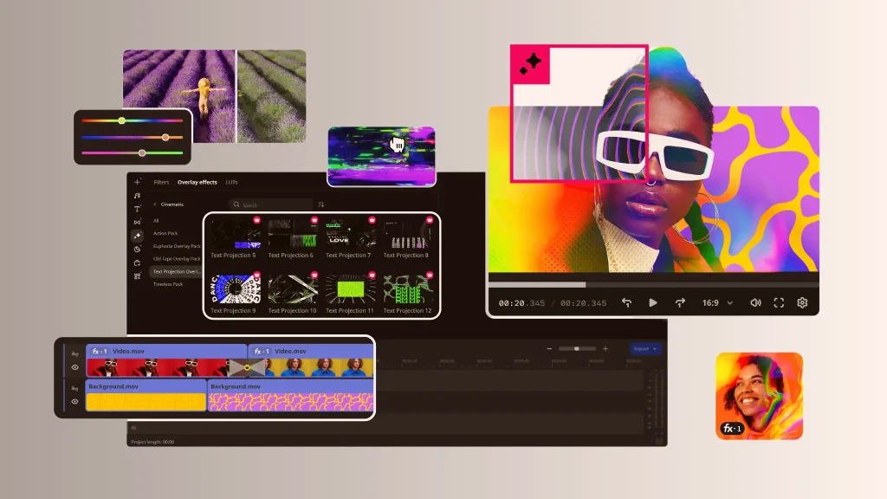
Task: Collapse Cinematic category with back chevron
Action: tap(154, 204)
